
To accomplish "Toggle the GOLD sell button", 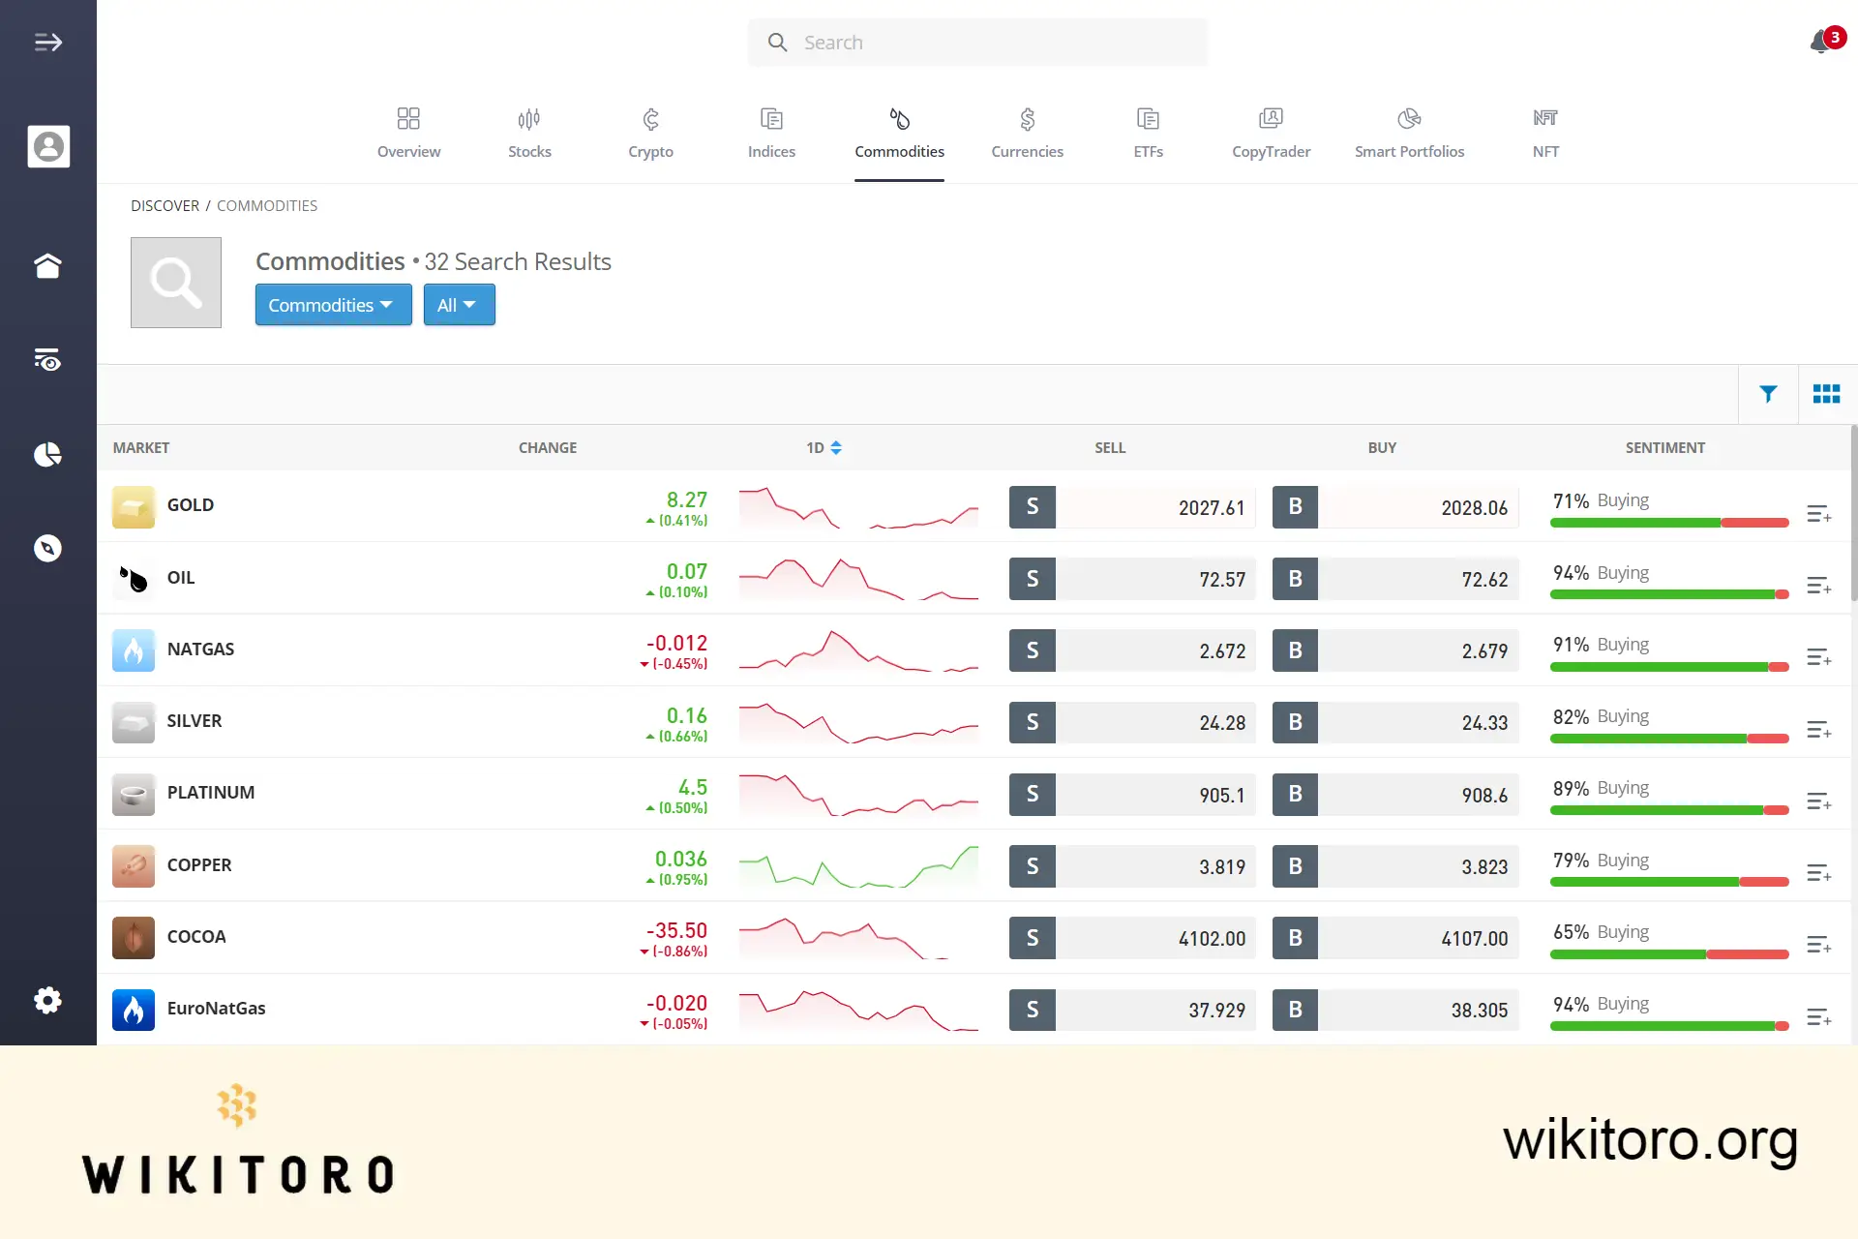I will (x=1033, y=506).
